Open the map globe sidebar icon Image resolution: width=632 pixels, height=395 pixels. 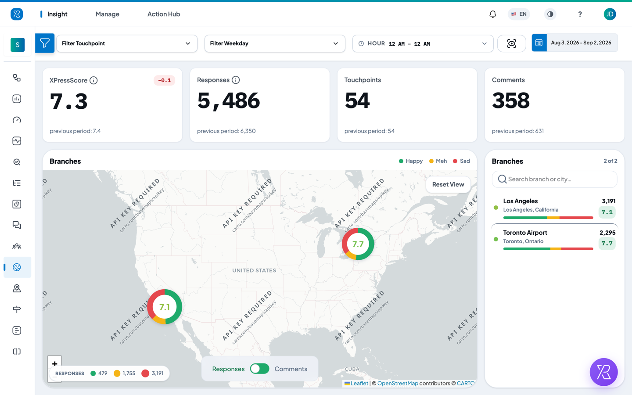[17, 267]
